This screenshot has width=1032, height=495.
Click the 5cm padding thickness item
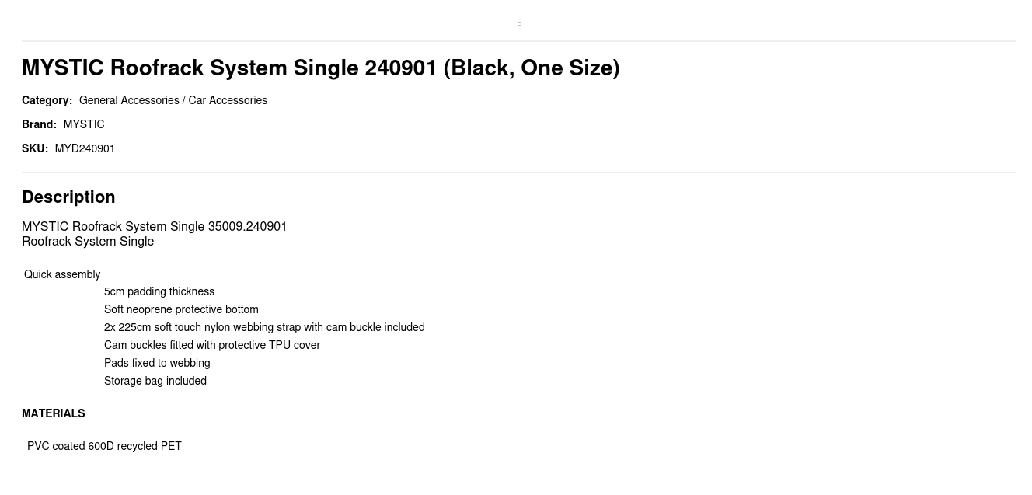click(159, 291)
